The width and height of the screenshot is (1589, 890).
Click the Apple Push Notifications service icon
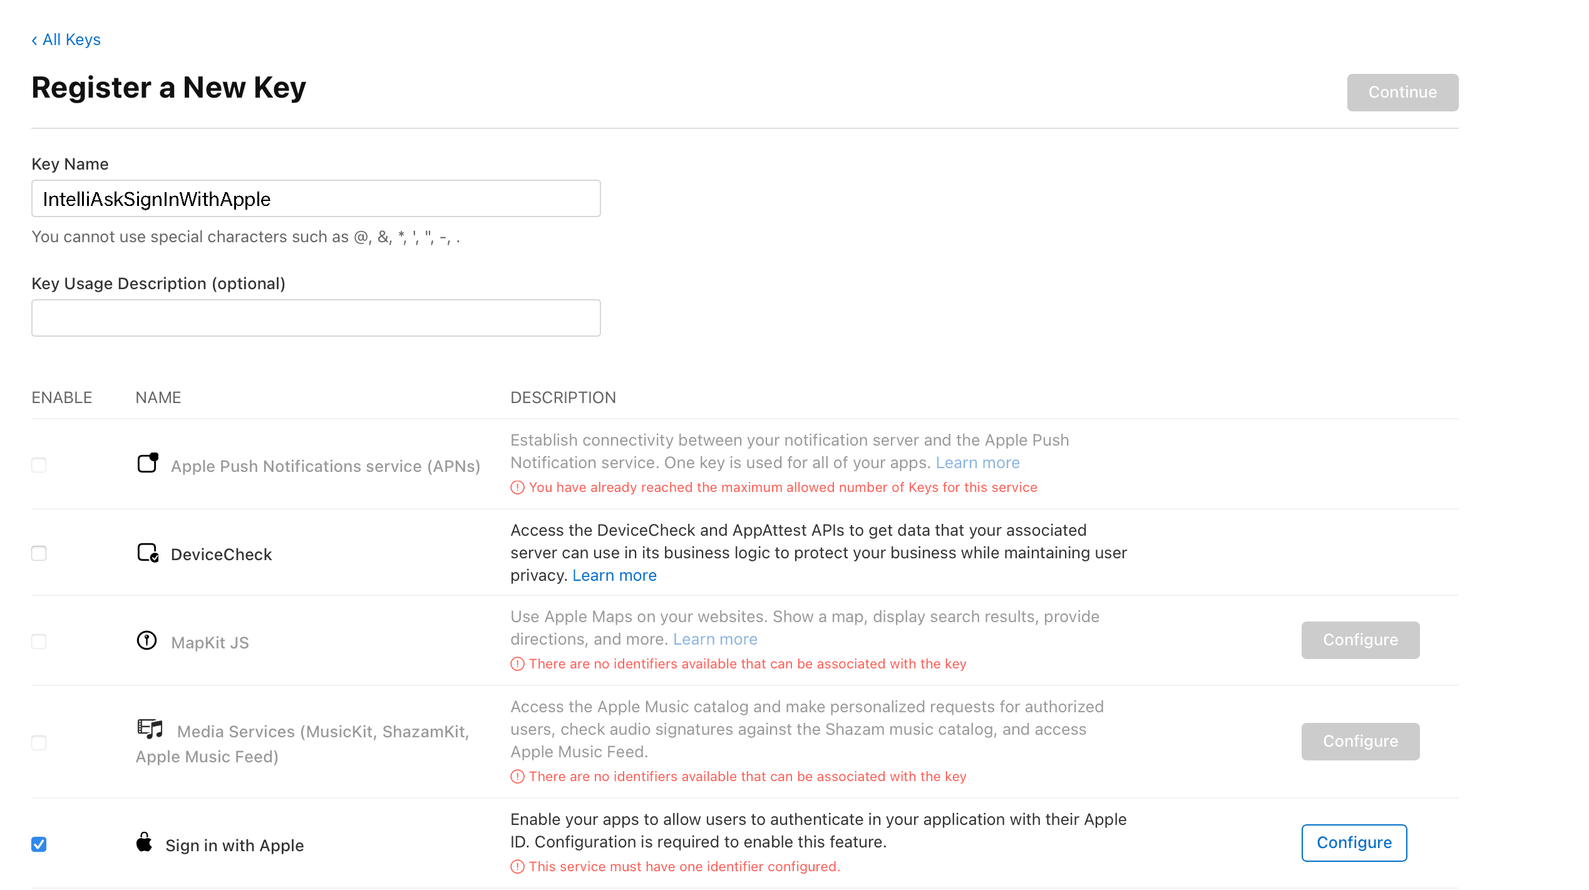(148, 463)
